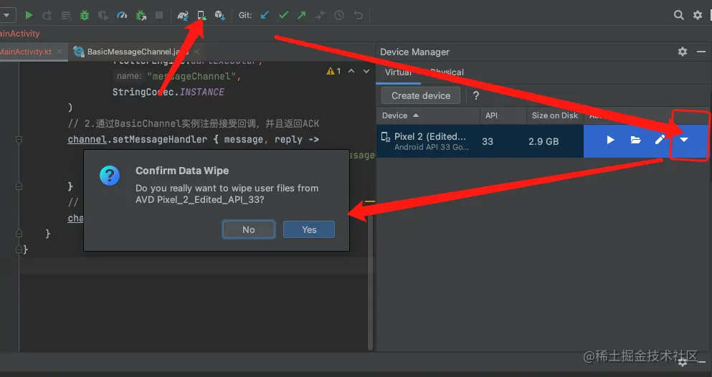Click the comment line starting with 2.
712x377 pixels.
tap(194, 123)
